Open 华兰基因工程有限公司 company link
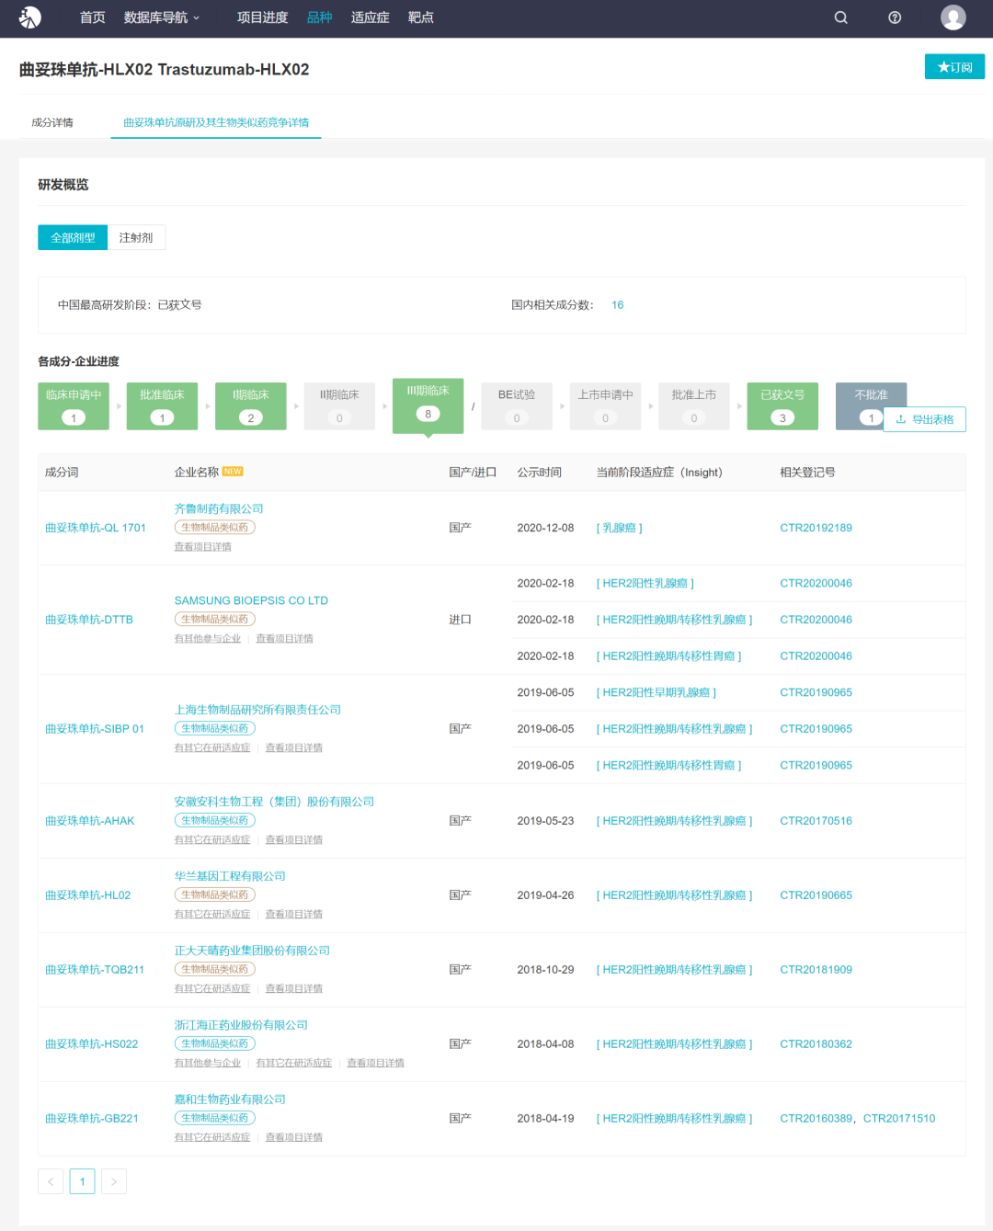This screenshot has width=993, height=1231. [230, 876]
